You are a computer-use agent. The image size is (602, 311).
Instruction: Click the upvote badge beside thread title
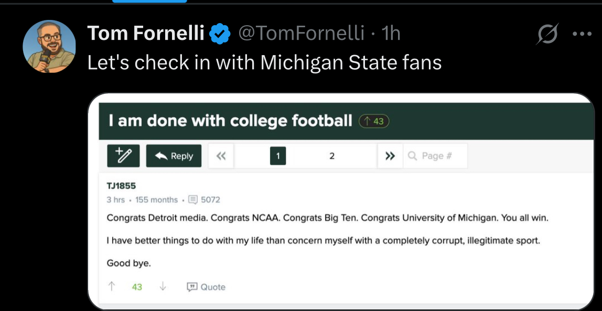tap(373, 122)
